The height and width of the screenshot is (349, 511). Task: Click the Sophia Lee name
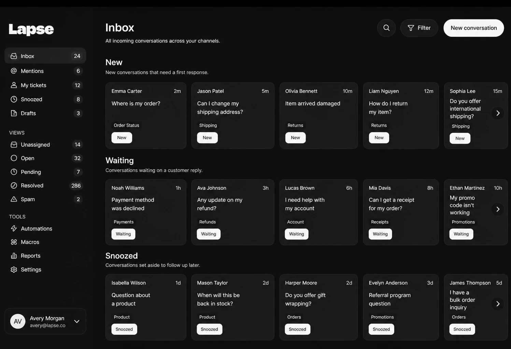coord(463,91)
